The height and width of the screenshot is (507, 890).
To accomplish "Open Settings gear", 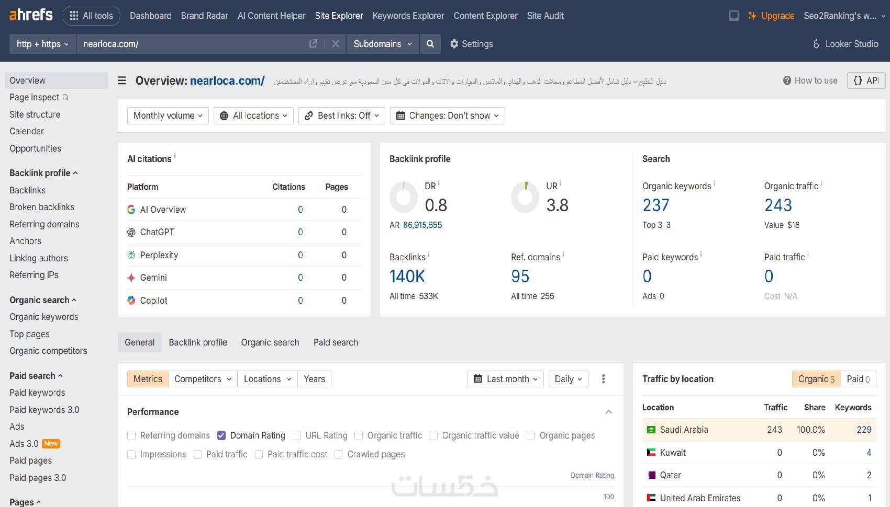I will [x=472, y=44].
